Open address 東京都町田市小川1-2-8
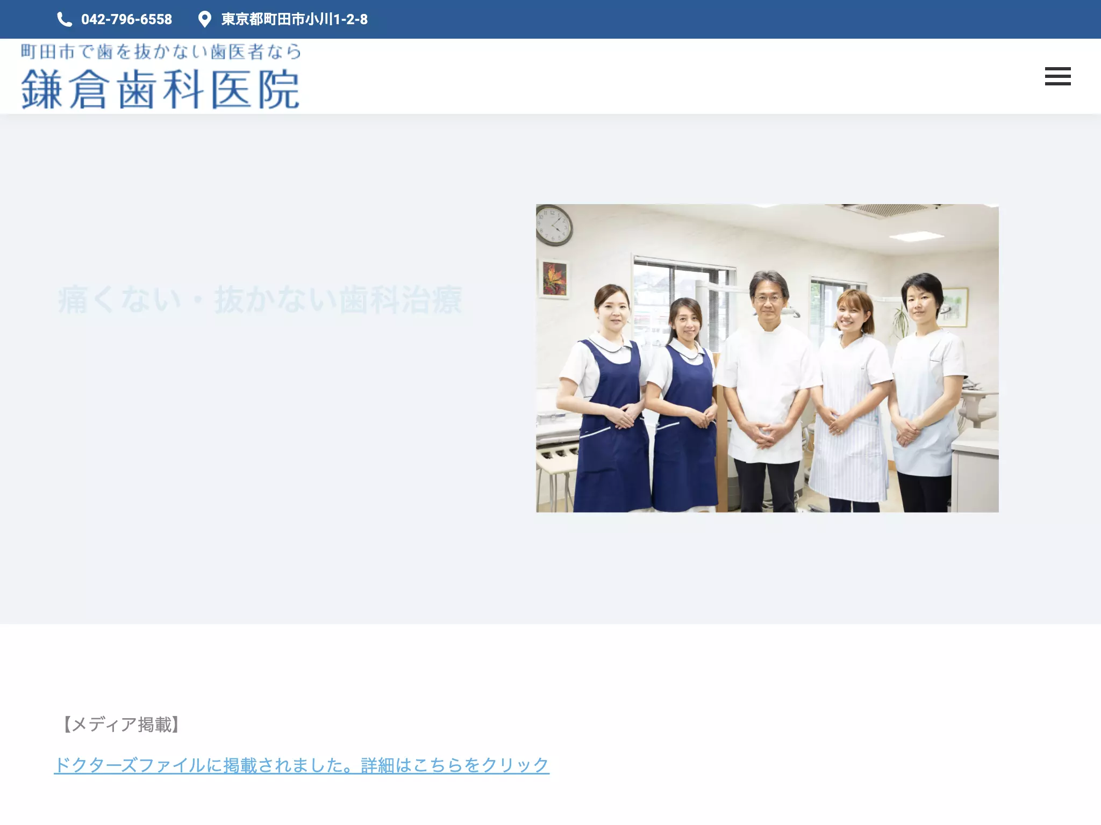1101x825 pixels. point(295,19)
